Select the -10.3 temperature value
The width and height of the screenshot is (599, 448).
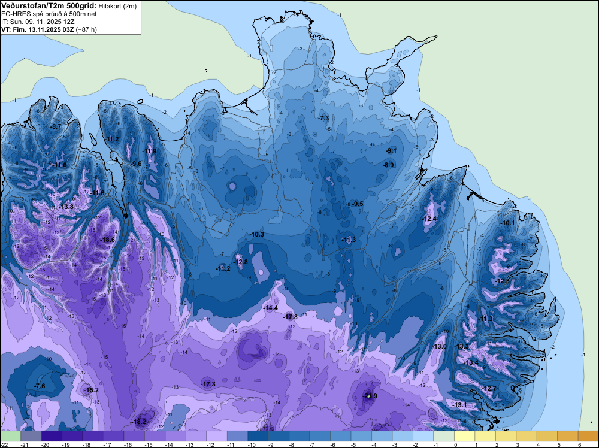coord(256,234)
